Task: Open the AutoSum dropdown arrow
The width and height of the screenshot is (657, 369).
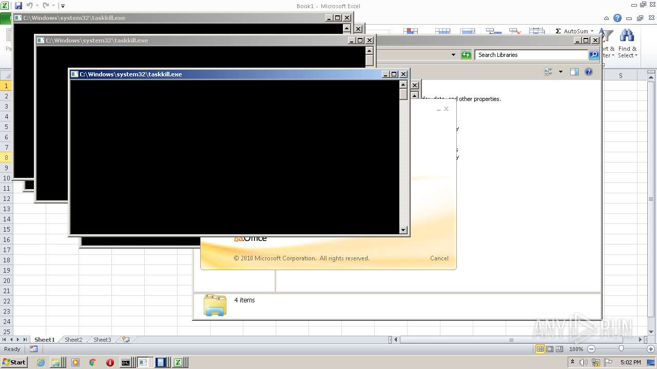Action: coord(592,31)
